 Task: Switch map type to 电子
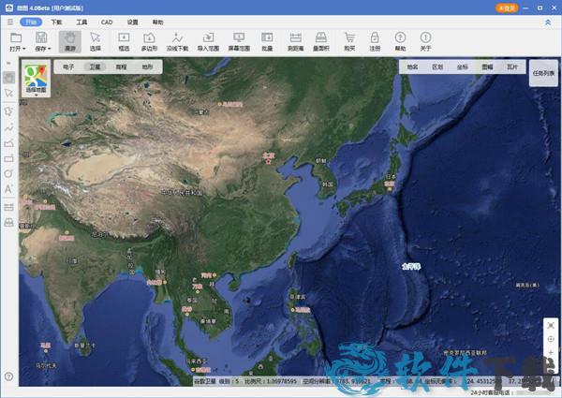click(x=68, y=66)
